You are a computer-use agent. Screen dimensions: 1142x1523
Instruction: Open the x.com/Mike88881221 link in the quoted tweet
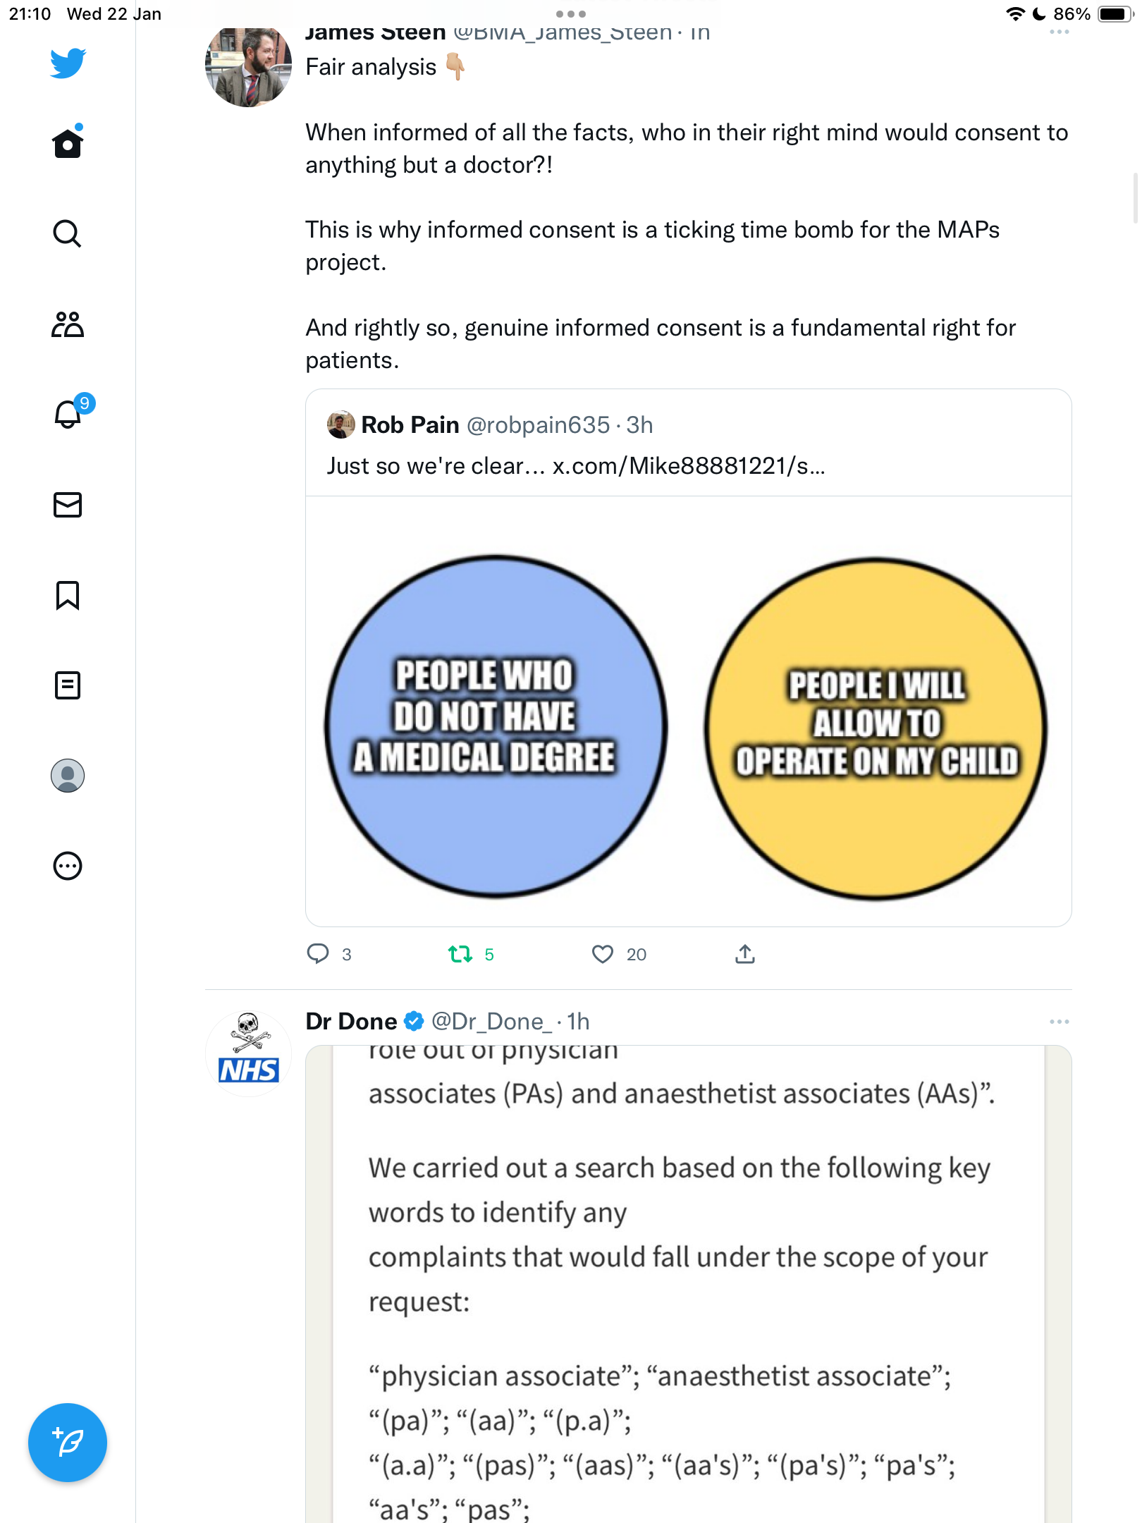pyautogui.click(x=689, y=466)
